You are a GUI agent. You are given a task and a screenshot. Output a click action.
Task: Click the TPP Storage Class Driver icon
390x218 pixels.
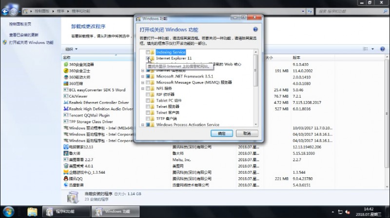(66, 122)
